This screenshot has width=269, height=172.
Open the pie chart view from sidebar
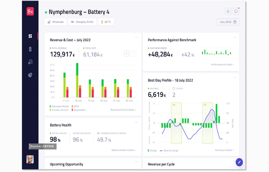pos(30,75)
